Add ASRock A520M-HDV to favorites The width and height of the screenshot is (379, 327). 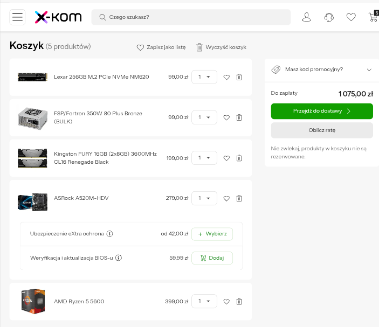point(226,198)
